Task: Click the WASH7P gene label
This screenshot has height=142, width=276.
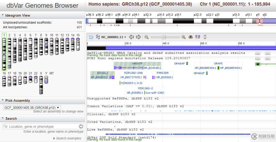Action: [137, 63]
